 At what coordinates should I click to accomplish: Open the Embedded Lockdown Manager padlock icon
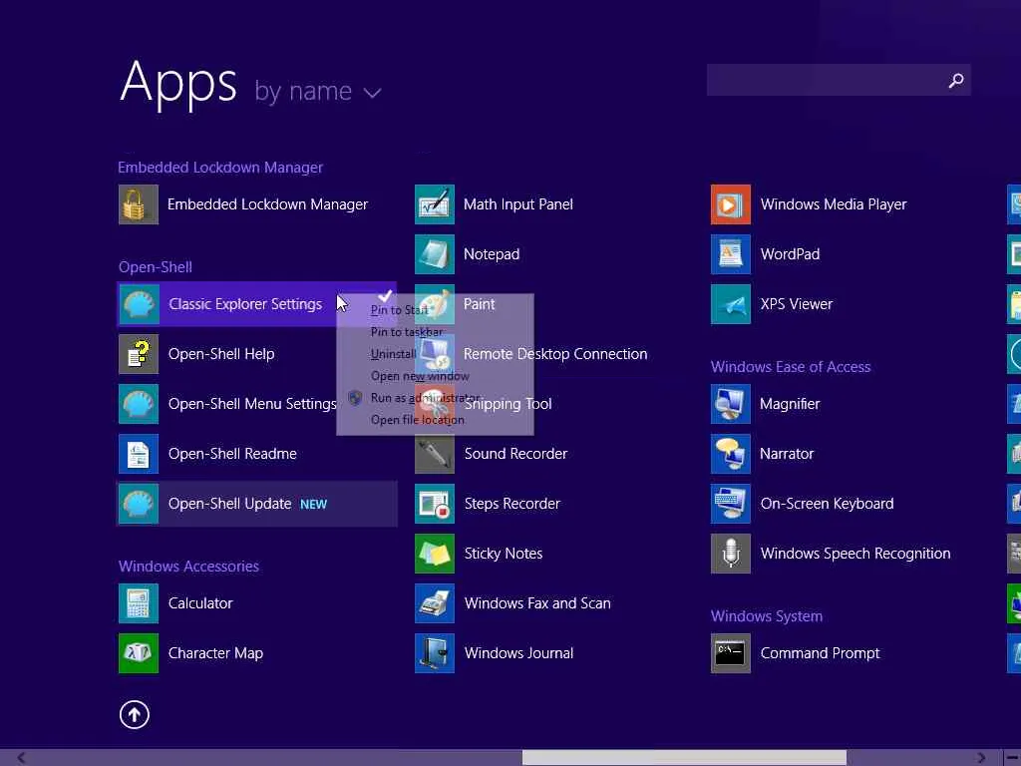(138, 204)
